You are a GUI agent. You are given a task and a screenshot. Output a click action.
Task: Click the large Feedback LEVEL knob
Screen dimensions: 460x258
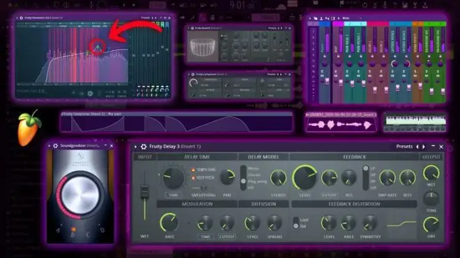tap(305, 177)
